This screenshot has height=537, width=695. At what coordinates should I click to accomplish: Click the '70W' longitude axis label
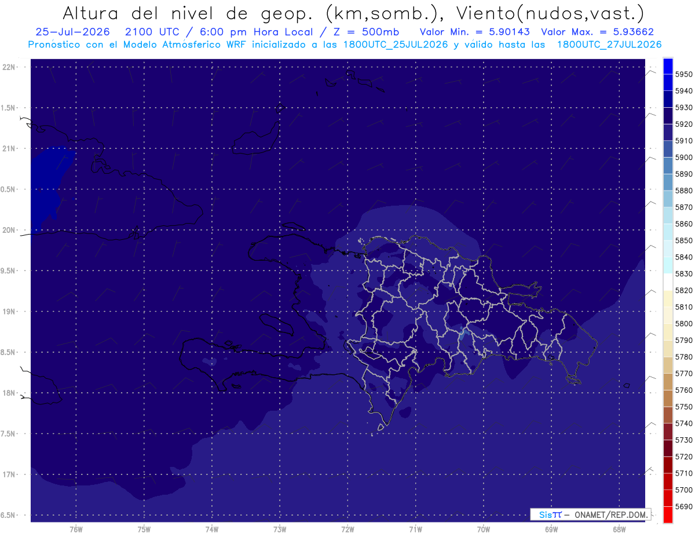pos(484,529)
